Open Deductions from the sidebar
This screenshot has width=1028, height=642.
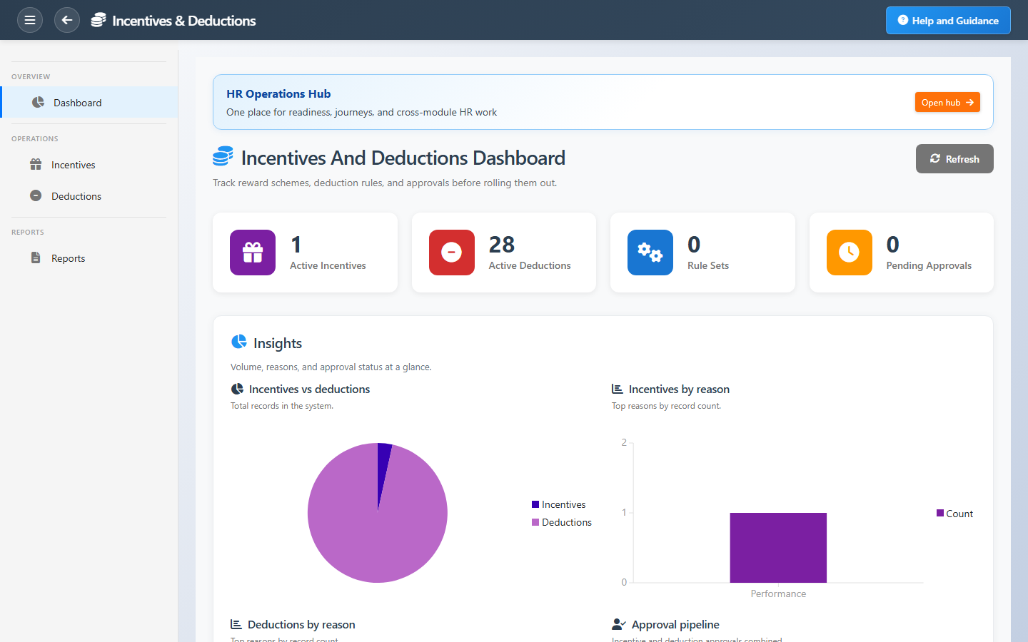pos(89,195)
